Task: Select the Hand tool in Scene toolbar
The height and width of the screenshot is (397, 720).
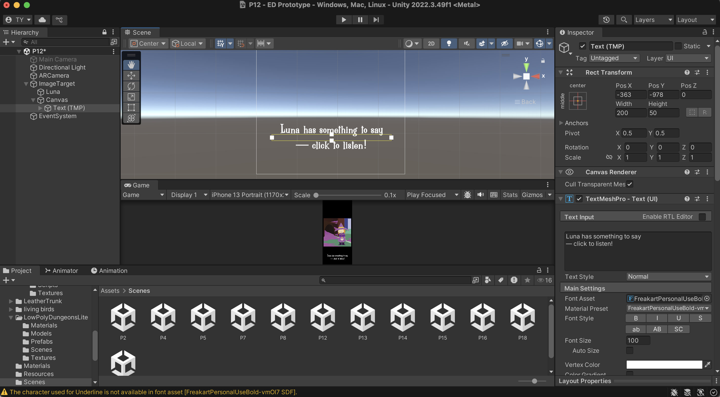Action: click(x=131, y=65)
